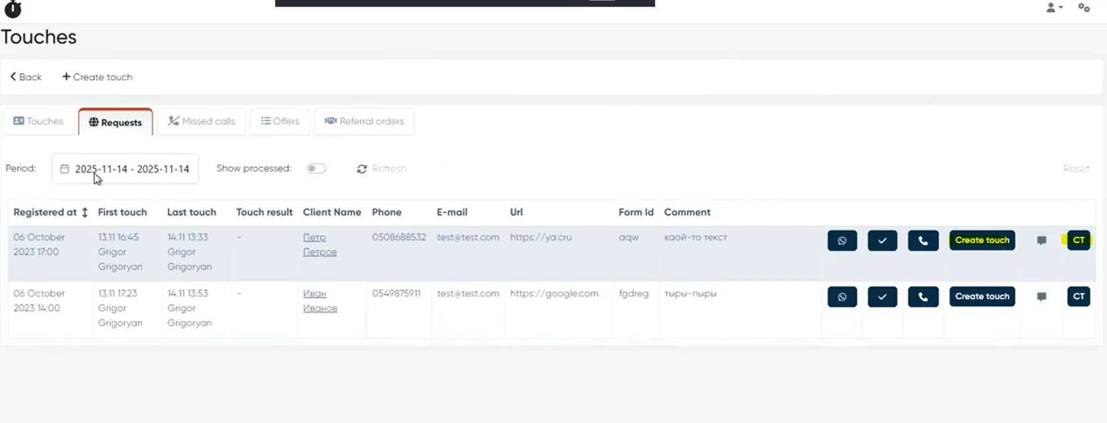Image resolution: width=1107 pixels, height=423 pixels.
Task: Open the settings gears menu
Action: point(1084,8)
